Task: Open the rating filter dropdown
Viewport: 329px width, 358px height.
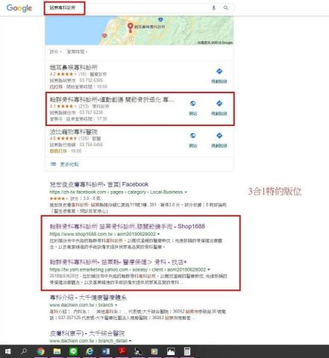Action: coord(56,51)
